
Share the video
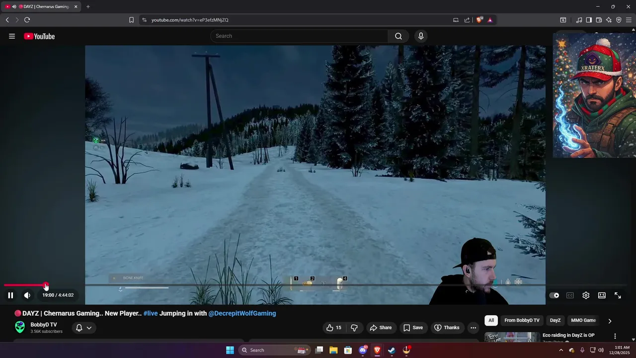point(381,328)
